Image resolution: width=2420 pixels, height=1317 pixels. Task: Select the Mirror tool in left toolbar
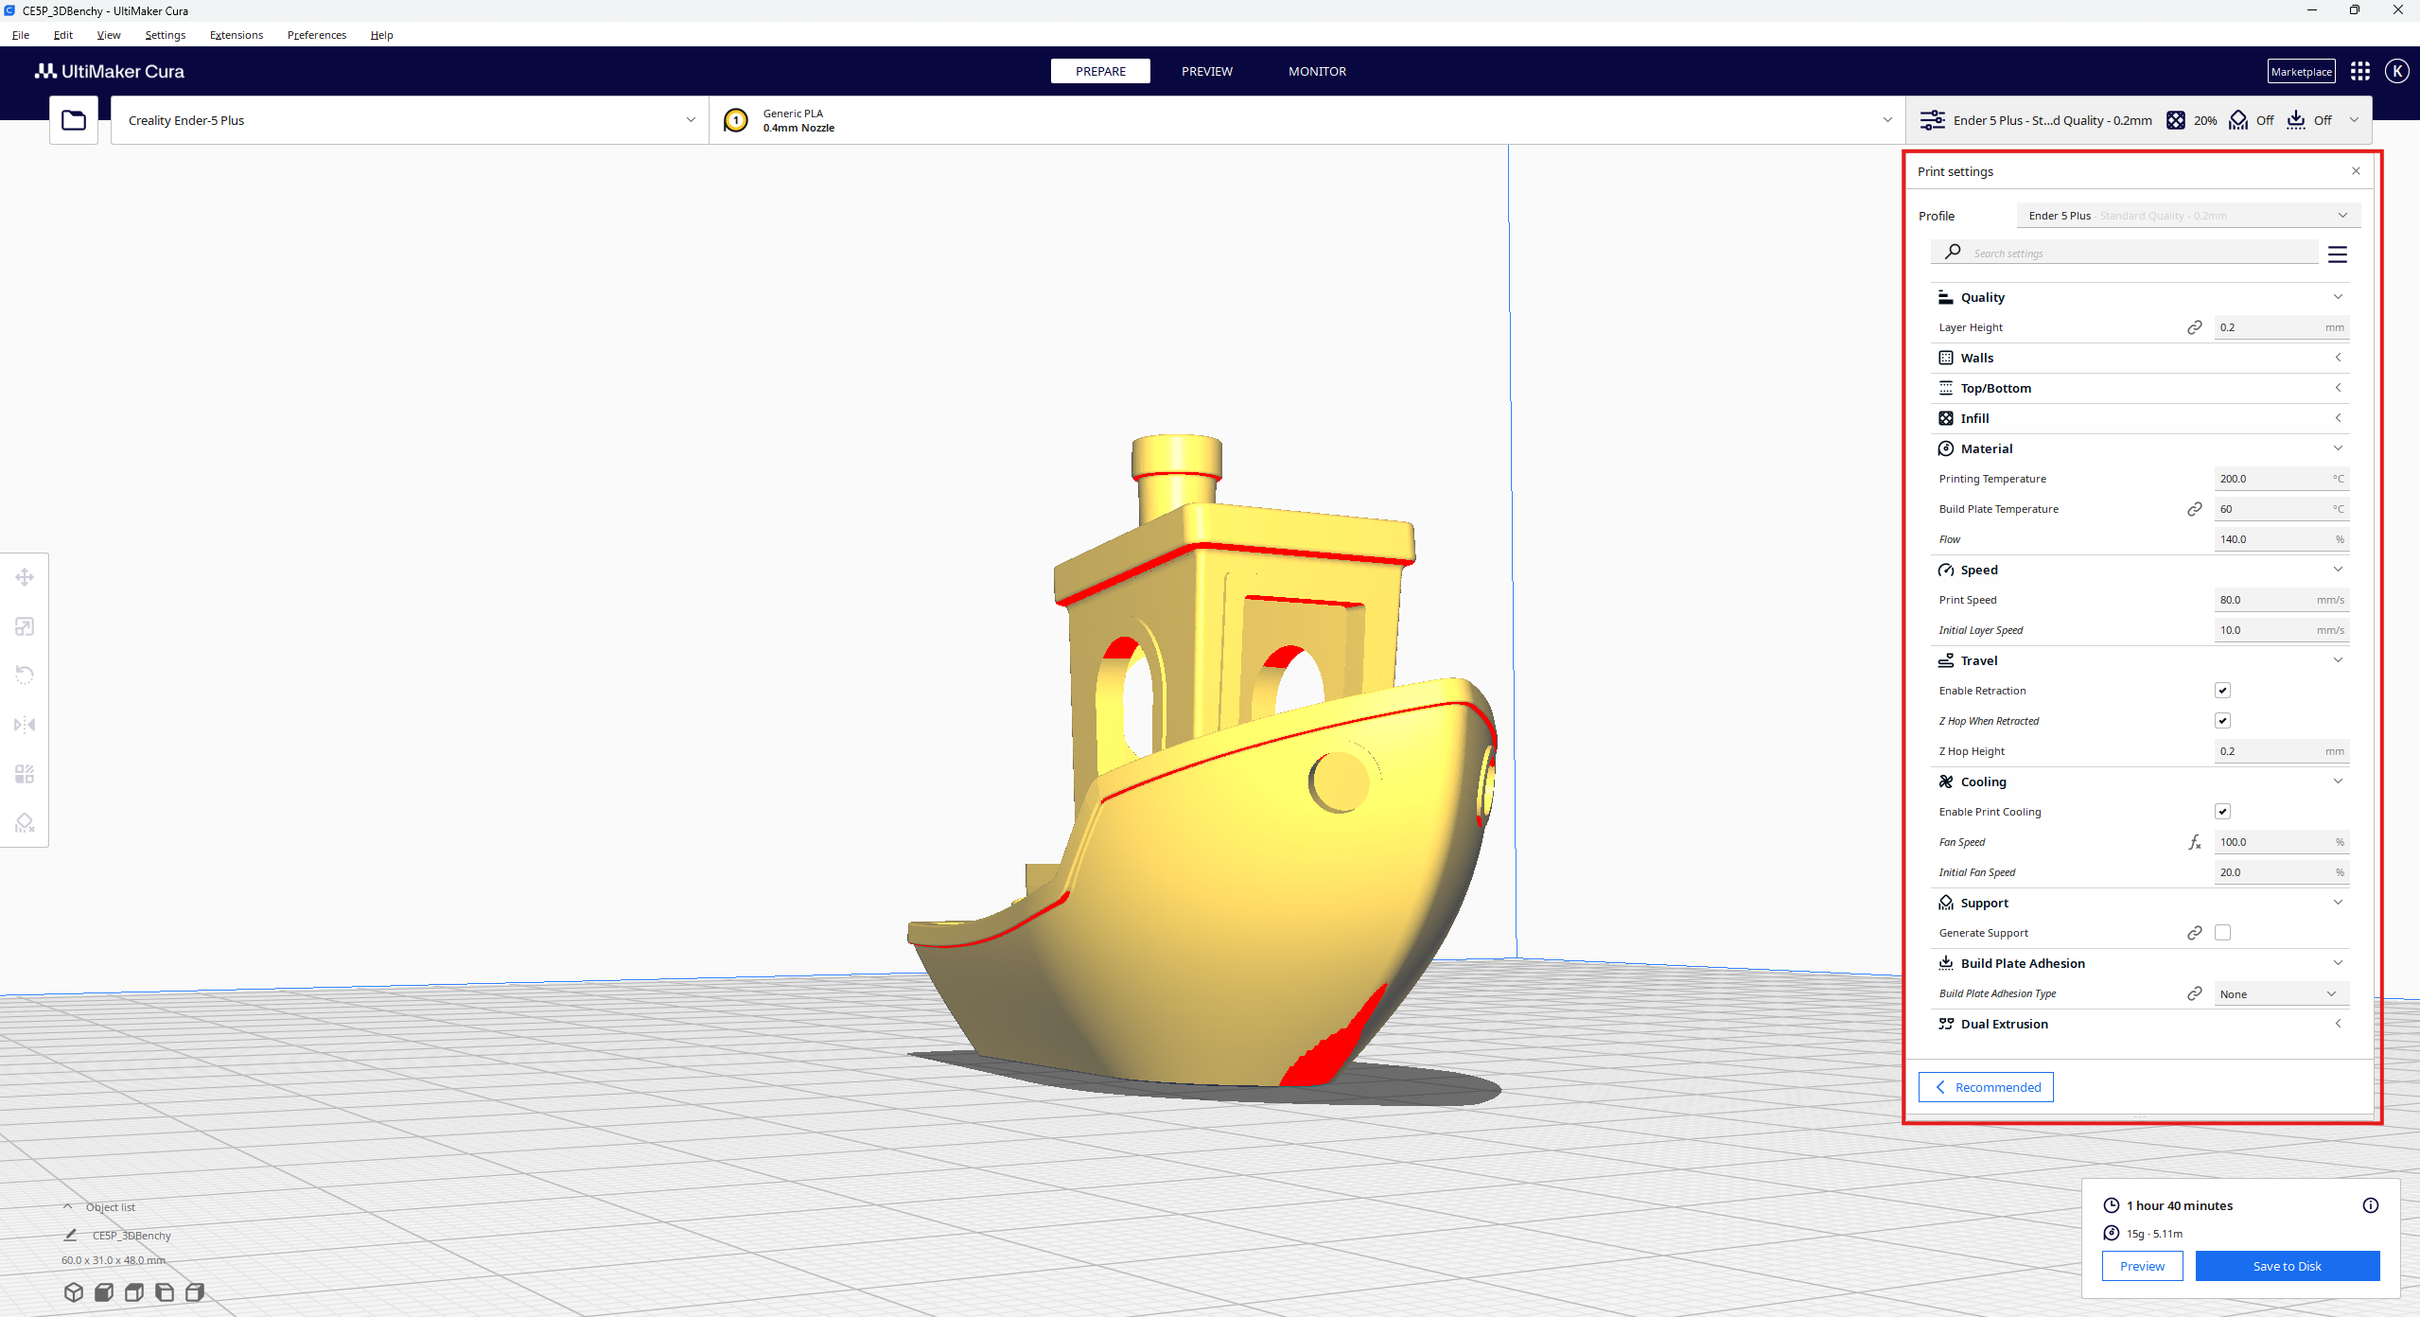[x=25, y=725]
